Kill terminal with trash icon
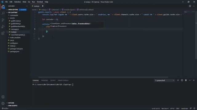This screenshot has height=110, width=197. [x=186, y=80]
